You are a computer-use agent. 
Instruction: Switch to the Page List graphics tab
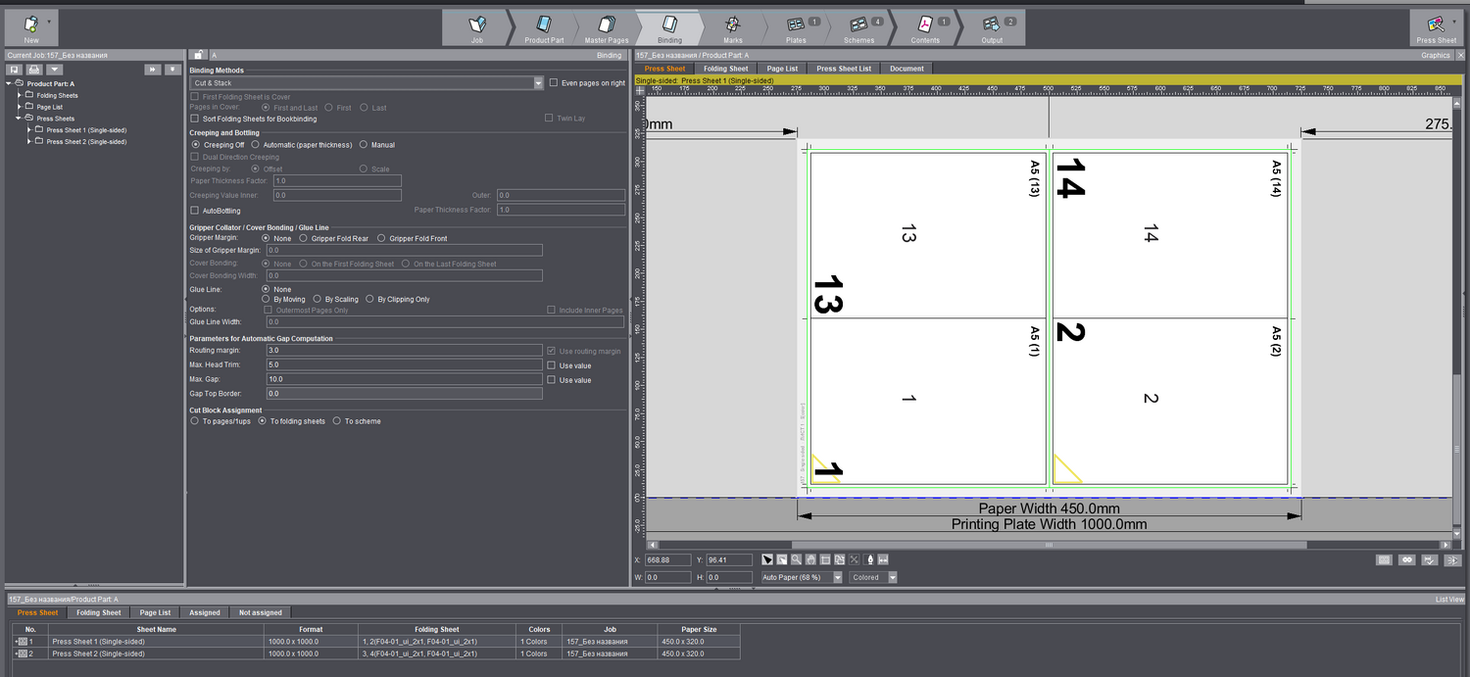click(x=782, y=69)
